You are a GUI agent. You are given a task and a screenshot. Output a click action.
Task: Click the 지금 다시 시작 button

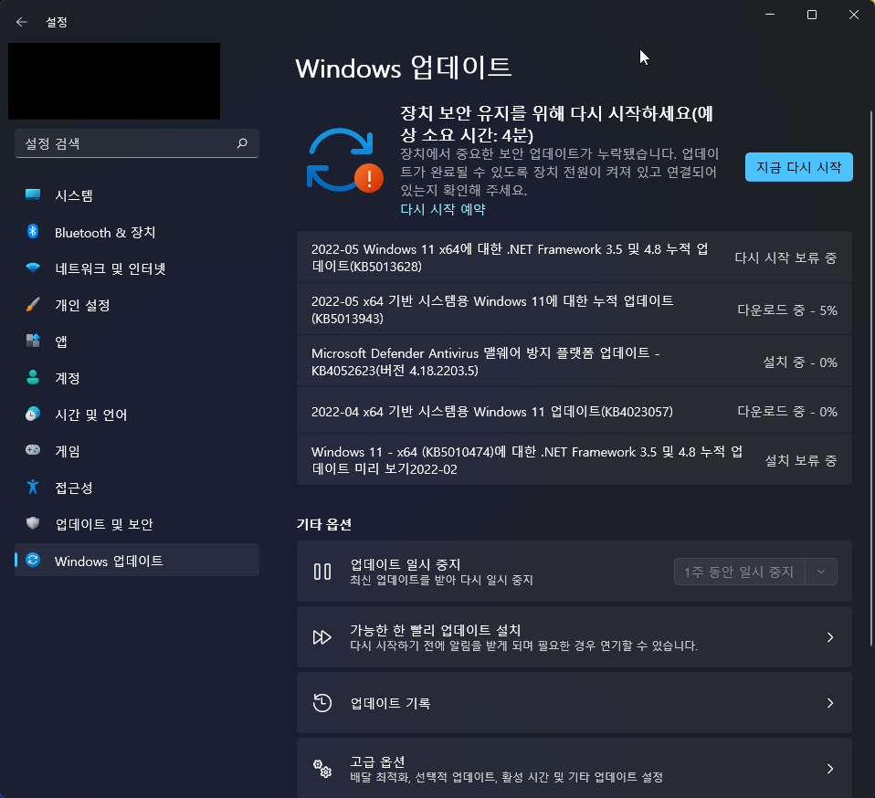798,167
